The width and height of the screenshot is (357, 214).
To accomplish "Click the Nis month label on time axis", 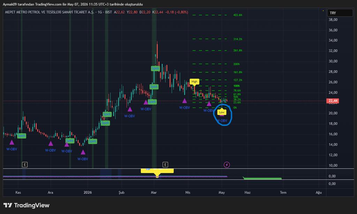I will tap(188, 192).
